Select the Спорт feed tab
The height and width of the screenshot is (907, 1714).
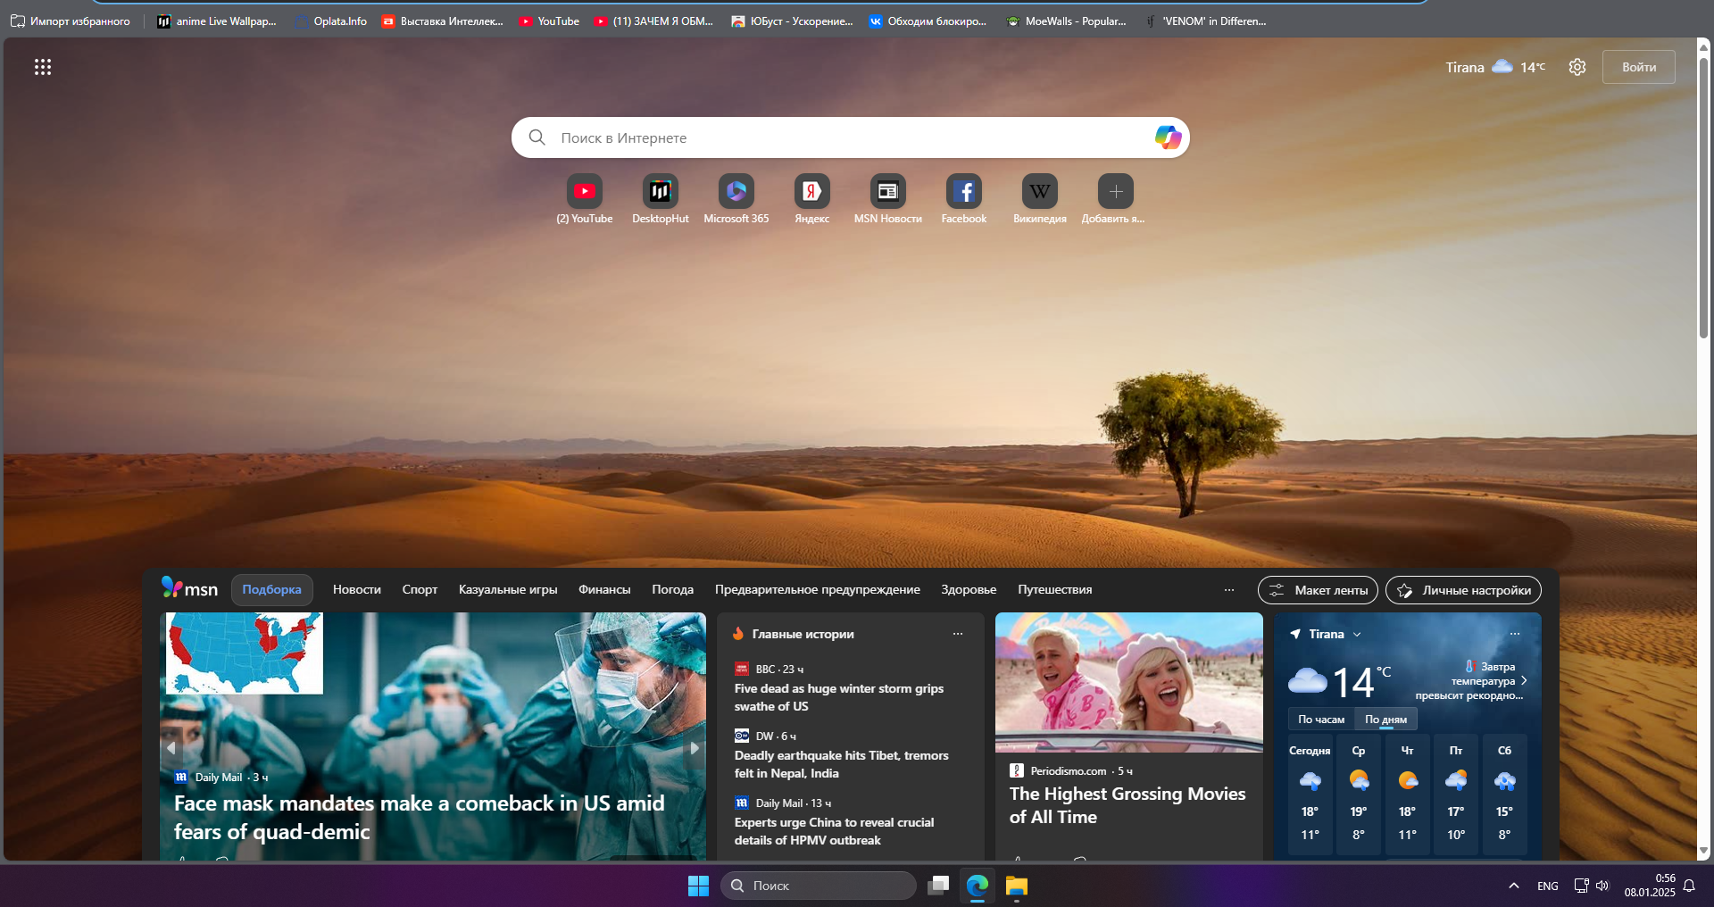420,590
